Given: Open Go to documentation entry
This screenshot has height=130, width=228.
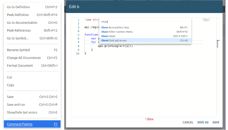Looking at the screenshot, I should pyautogui.click(x=32, y=22).
